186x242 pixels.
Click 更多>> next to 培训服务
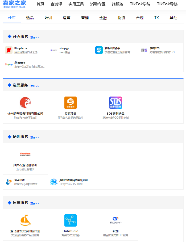(x=35, y=137)
